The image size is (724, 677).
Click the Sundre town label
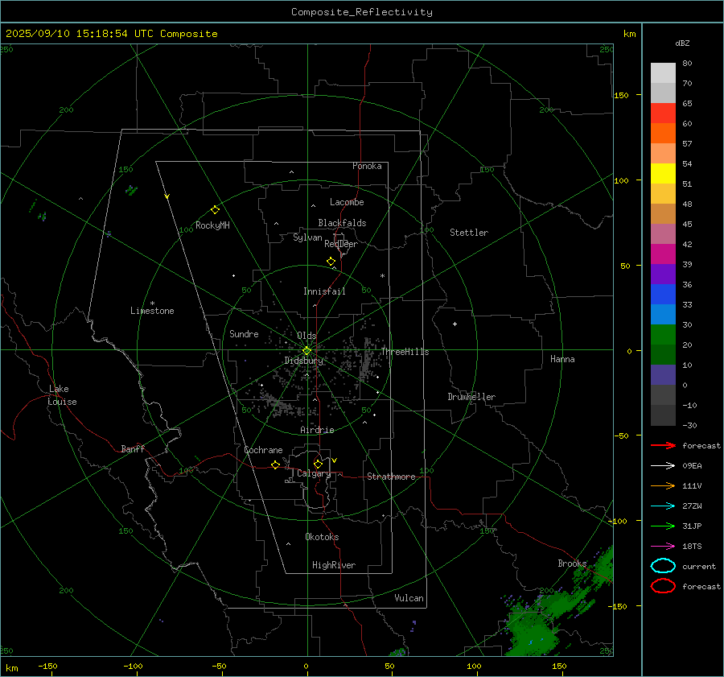[244, 333]
